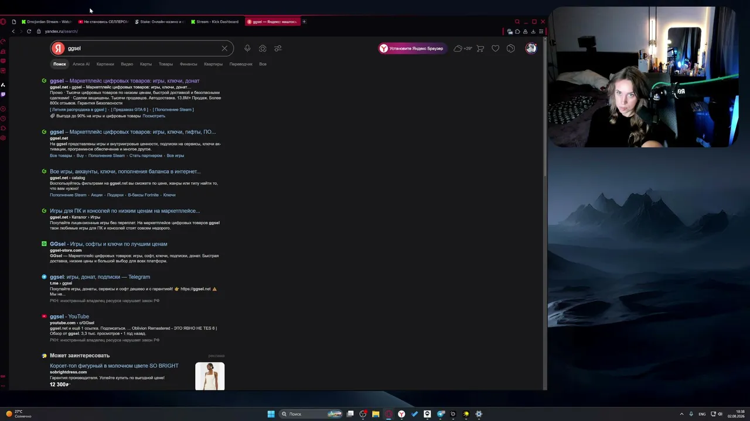This screenshot has width=750, height=421.
Task: Open the Корсет-топ SO BRIGHT ad link
Action: click(114, 366)
